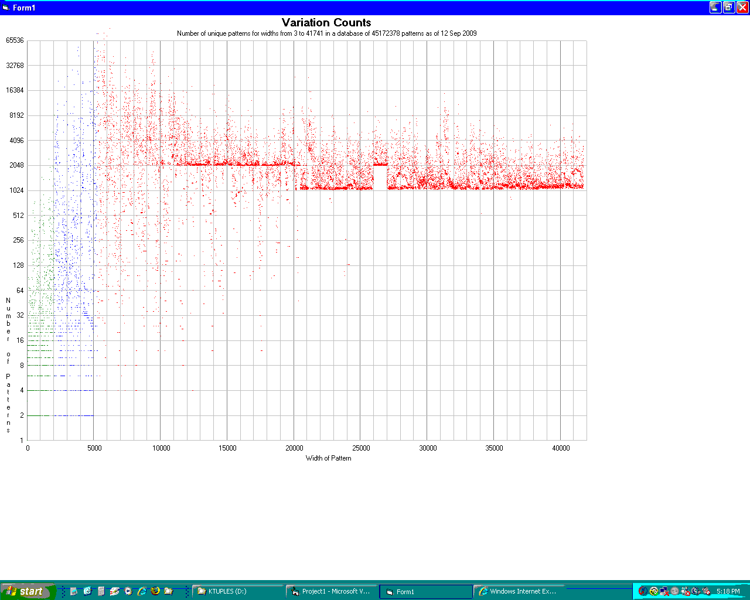Click the 256 y-axis label

point(19,240)
